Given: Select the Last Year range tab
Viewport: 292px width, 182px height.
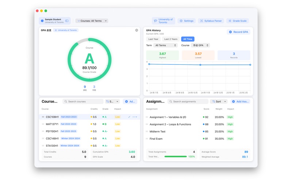Looking at the screenshot, I should (153, 39).
